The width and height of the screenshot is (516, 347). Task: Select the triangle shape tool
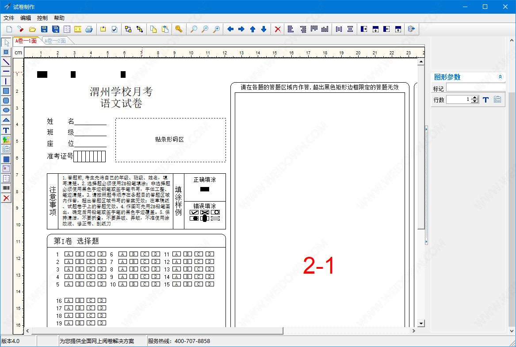tap(6, 120)
